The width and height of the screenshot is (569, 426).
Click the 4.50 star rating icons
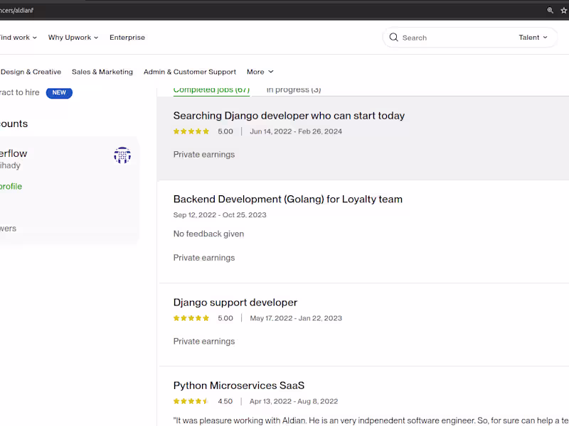click(x=191, y=402)
